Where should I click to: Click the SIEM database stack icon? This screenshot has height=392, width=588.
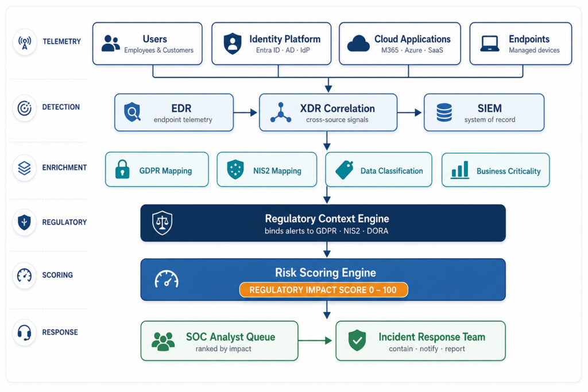coord(444,112)
